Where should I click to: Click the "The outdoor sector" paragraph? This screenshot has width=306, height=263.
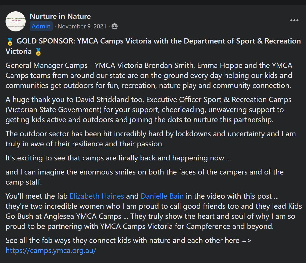[150, 139]
